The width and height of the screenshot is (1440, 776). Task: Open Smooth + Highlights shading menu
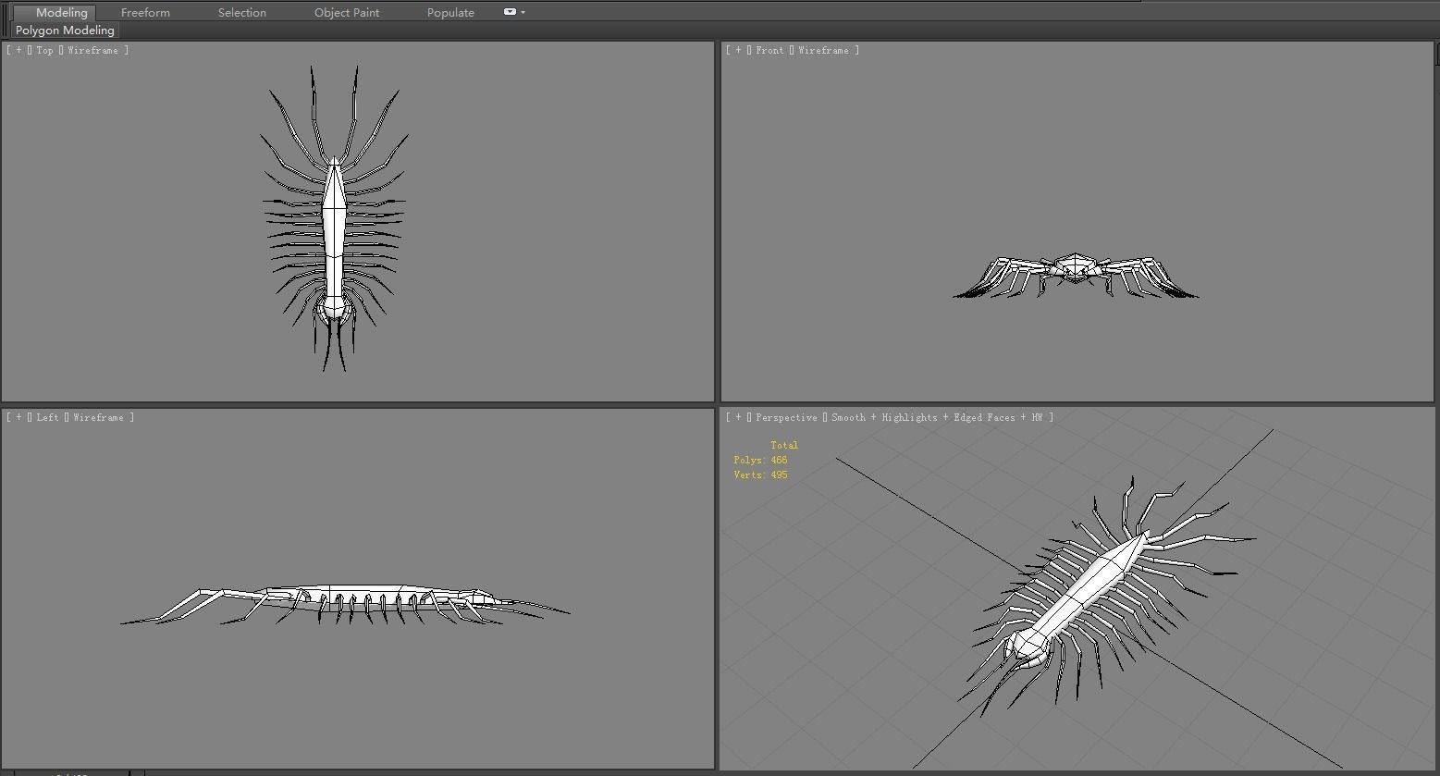pos(937,417)
